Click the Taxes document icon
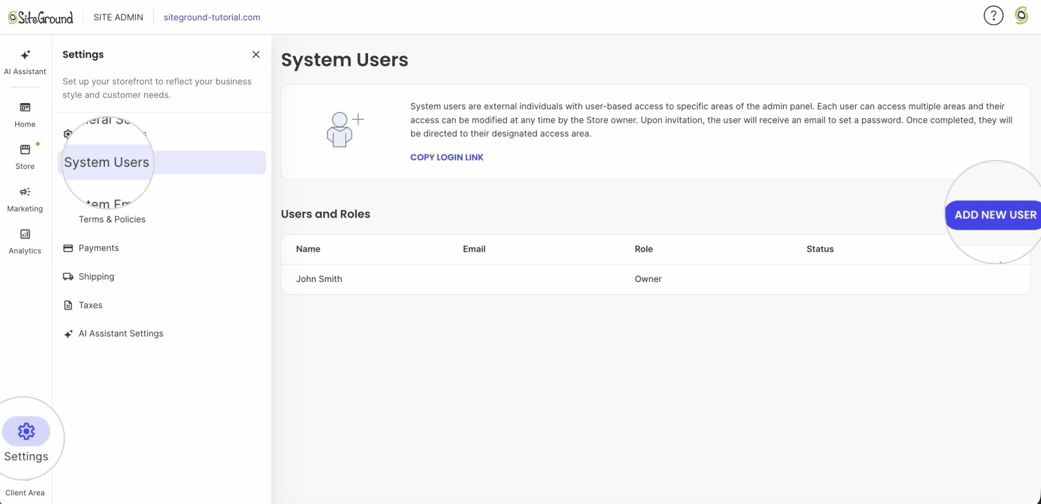Image resolution: width=1041 pixels, height=504 pixels. coord(68,305)
